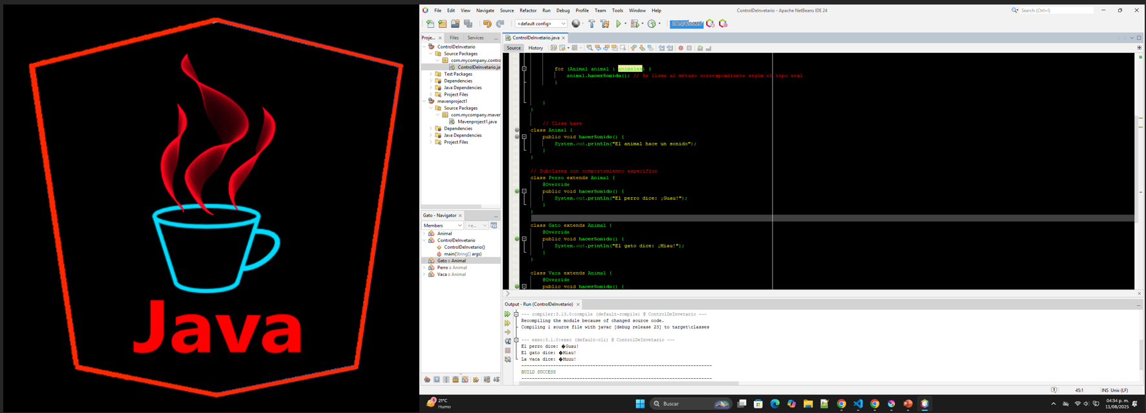This screenshot has width=1146, height=413.
Task: Click the Windows Start button
Action: pos(640,404)
